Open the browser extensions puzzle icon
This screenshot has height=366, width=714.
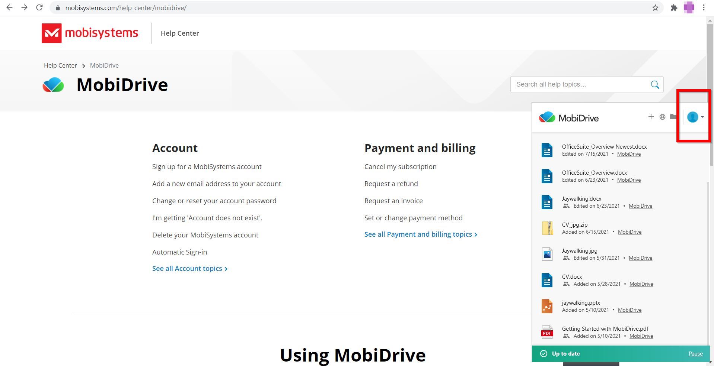click(x=674, y=7)
